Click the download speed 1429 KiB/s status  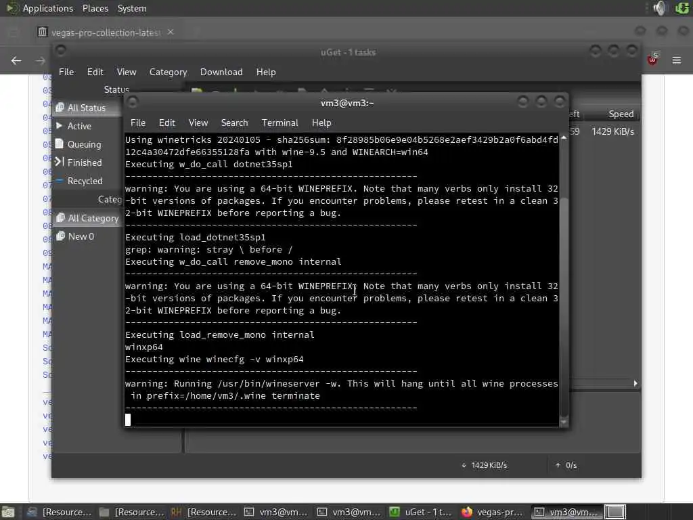coord(485,465)
